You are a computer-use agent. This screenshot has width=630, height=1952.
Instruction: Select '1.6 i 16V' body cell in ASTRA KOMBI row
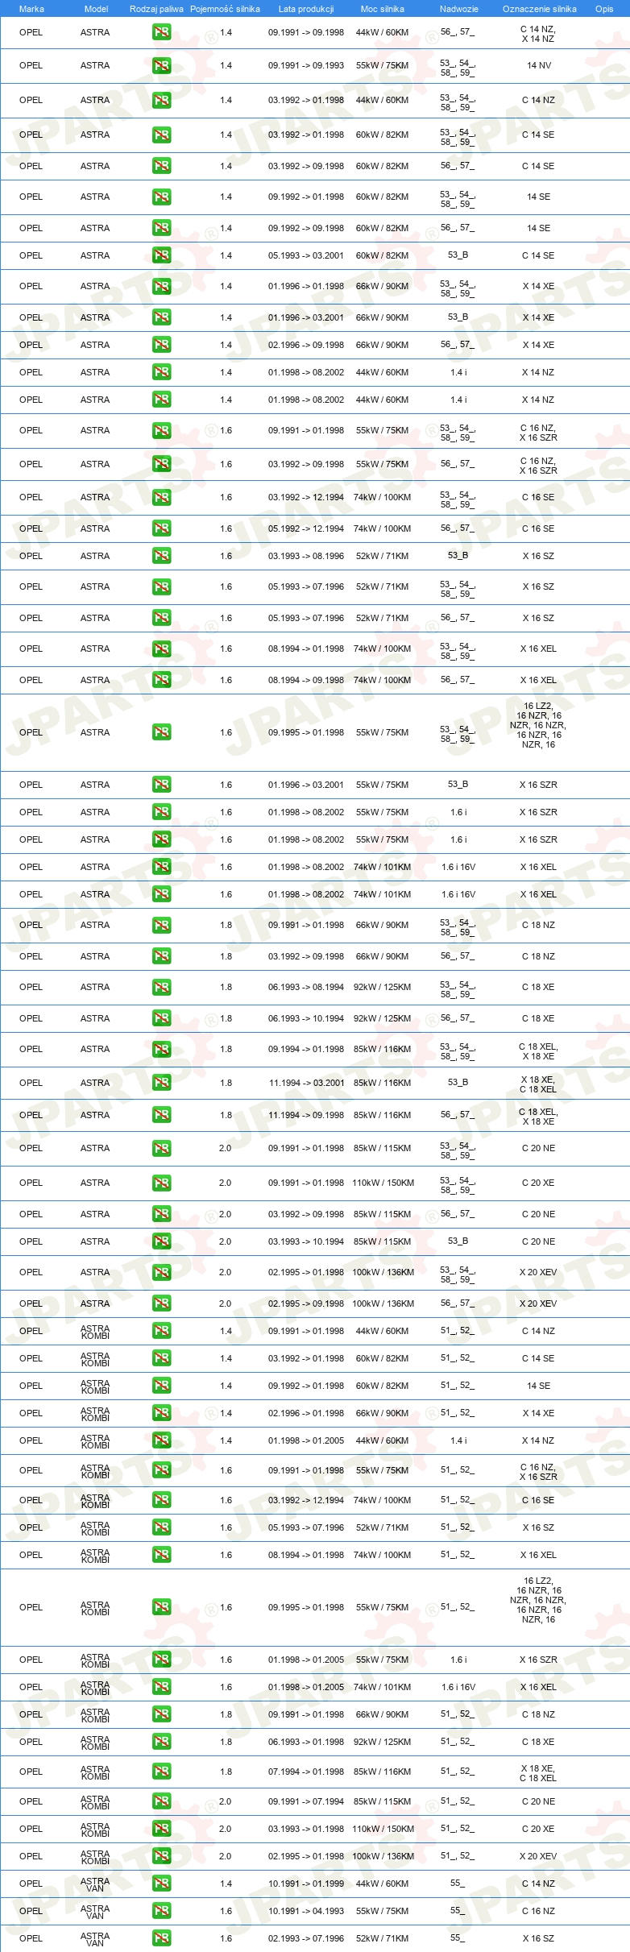coord(458,1687)
